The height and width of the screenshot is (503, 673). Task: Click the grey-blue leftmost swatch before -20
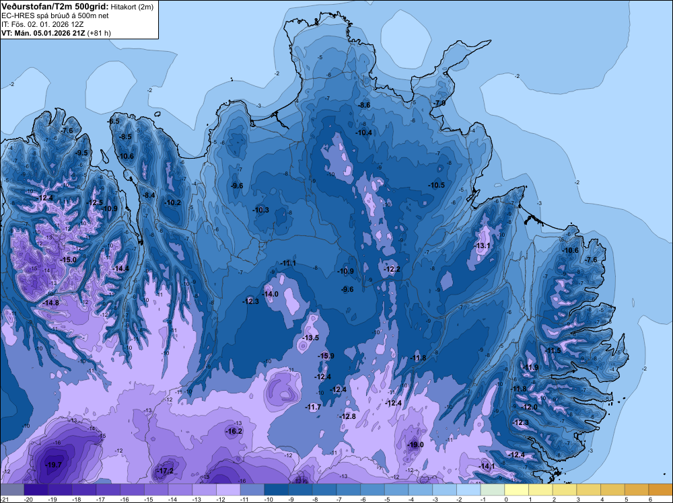12,490
